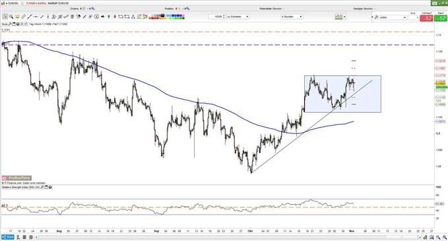This screenshot has height=241, width=448.
Task: Pick a blue color from palette
Action: (x=173, y=15)
